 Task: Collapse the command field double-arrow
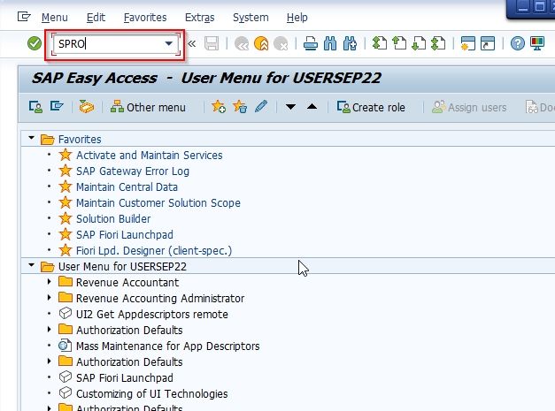[192, 44]
